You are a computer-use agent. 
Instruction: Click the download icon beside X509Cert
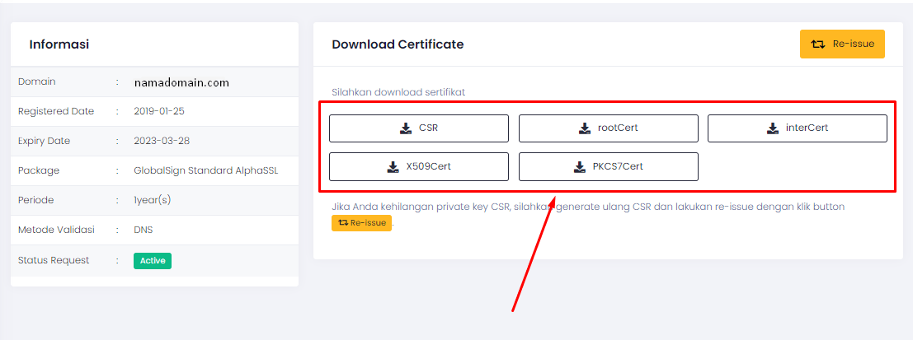pyautogui.click(x=393, y=166)
